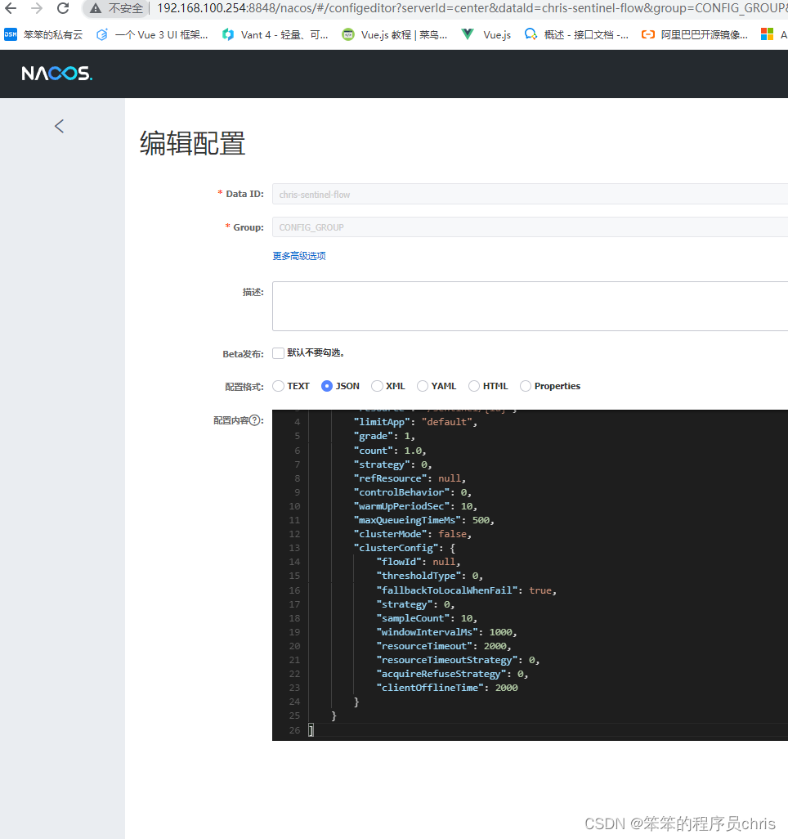Expand 更多高级选项 link
The image size is (788, 839).
[299, 256]
